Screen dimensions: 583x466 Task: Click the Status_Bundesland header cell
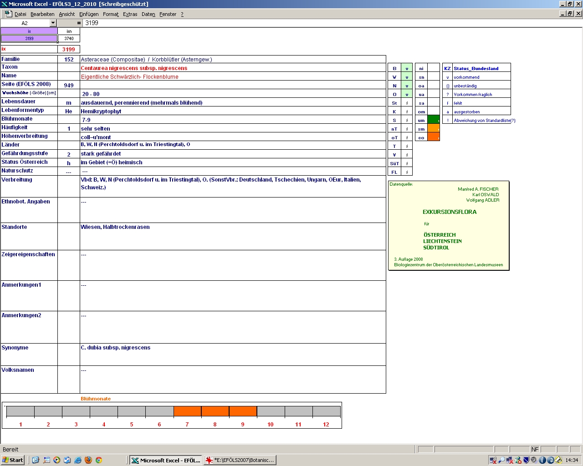point(481,68)
